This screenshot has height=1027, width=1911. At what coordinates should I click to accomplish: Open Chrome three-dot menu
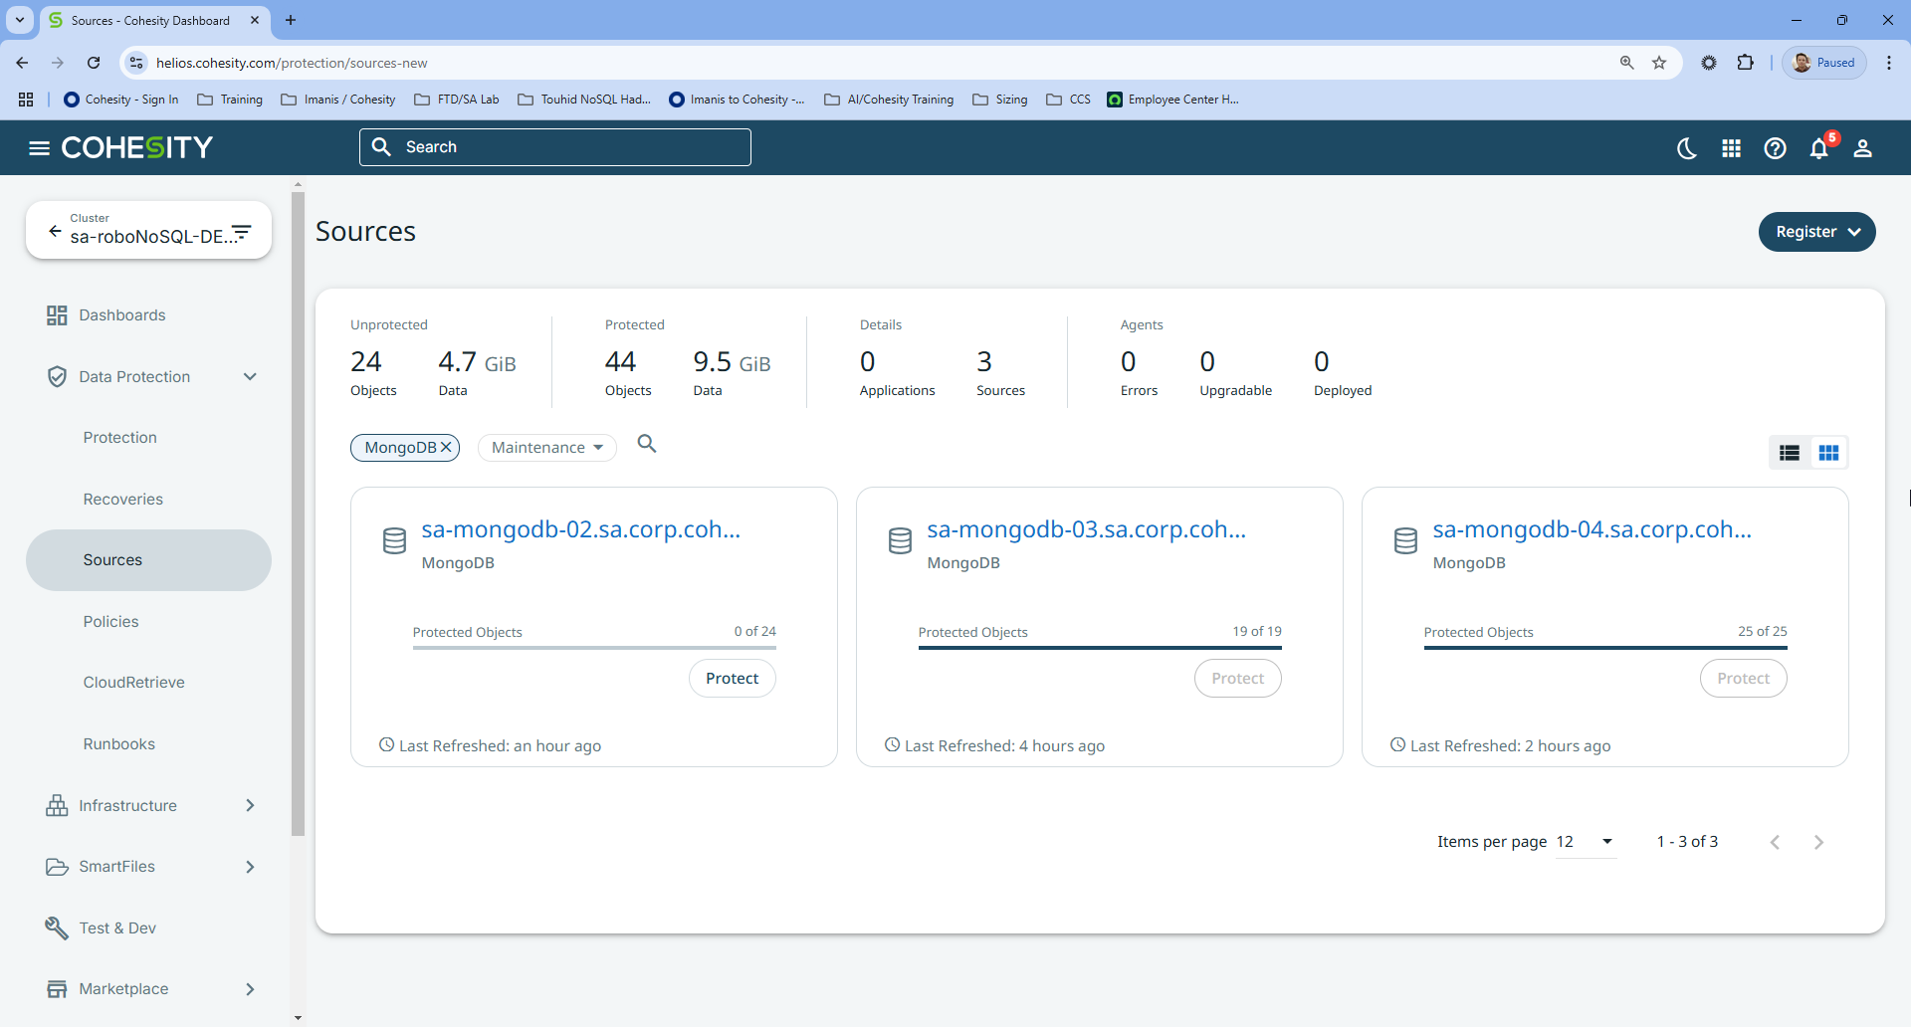(x=1888, y=63)
